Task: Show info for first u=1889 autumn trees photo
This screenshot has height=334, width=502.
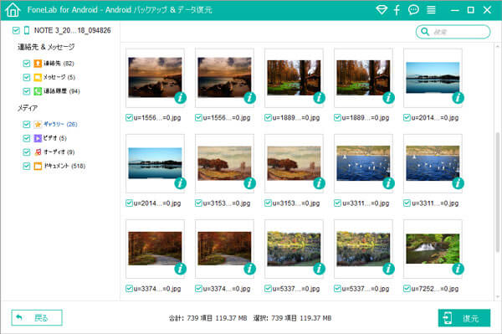Action: coord(319,98)
